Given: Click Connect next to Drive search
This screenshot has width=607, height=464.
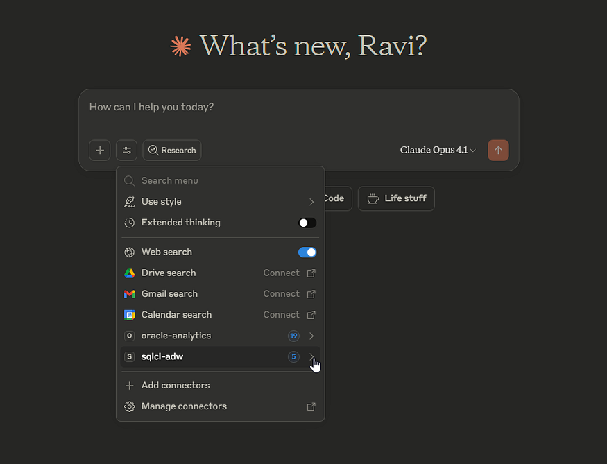Looking at the screenshot, I should pyautogui.click(x=282, y=273).
